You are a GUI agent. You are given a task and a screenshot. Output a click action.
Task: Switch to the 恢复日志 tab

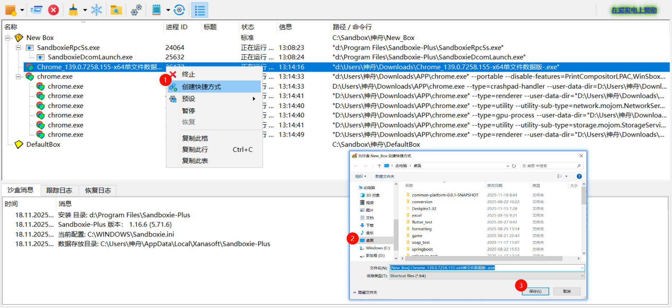(x=98, y=190)
